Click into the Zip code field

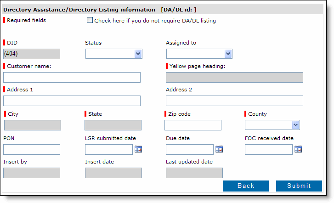point(193,125)
